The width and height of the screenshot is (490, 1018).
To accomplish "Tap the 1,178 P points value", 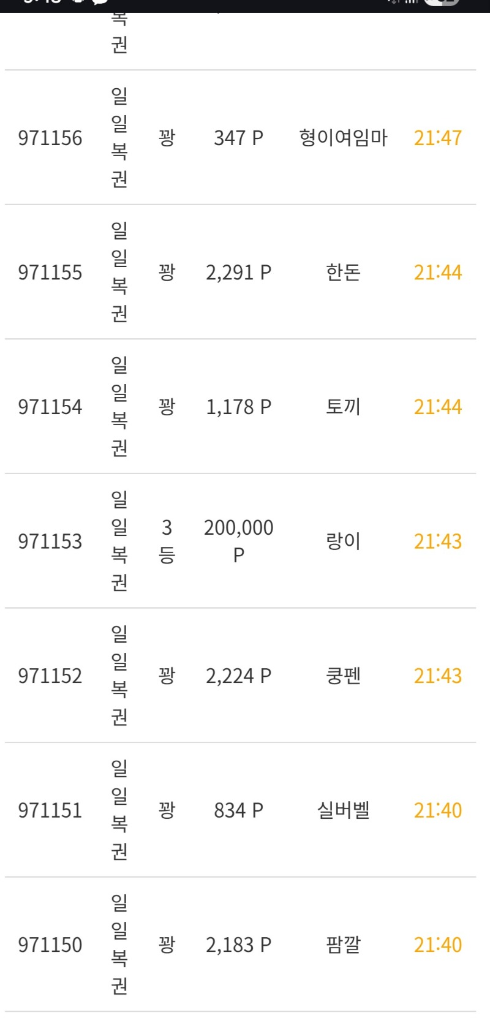I will pyautogui.click(x=238, y=407).
